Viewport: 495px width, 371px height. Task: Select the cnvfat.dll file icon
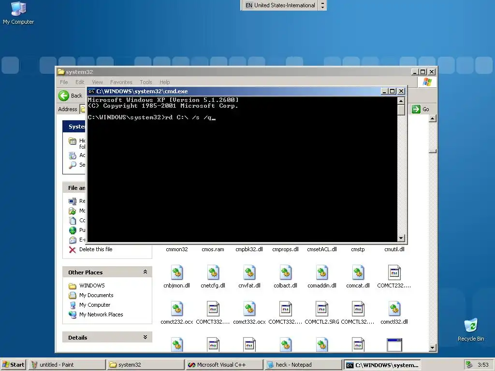point(249,272)
